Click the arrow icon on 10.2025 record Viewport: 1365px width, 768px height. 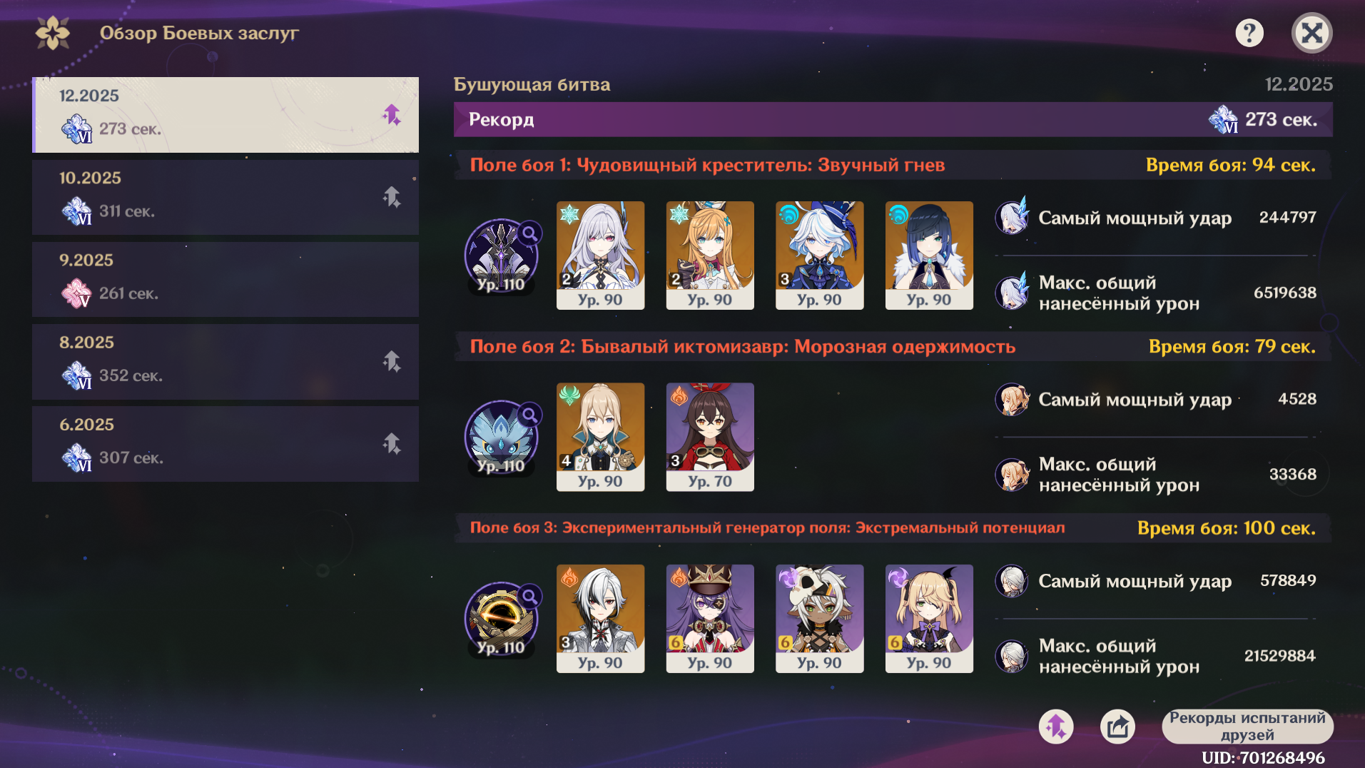pyautogui.click(x=392, y=197)
